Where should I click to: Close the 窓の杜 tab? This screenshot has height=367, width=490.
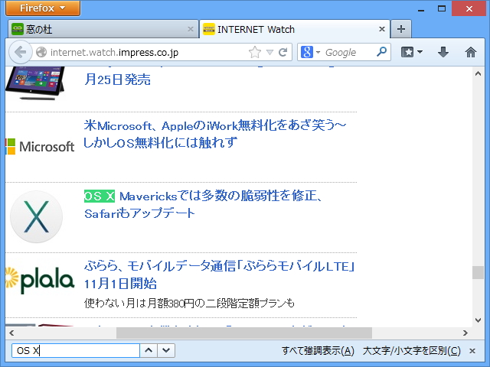pyautogui.click(x=191, y=29)
